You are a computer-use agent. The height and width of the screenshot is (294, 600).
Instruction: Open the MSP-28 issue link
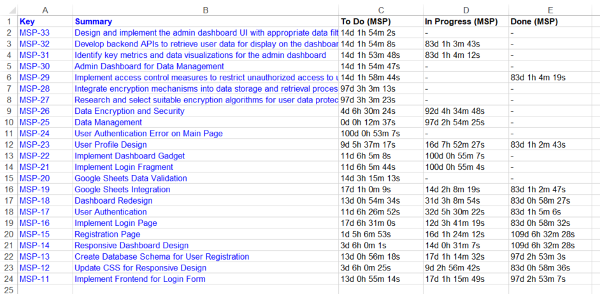pyautogui.click(x=34, y=88)
